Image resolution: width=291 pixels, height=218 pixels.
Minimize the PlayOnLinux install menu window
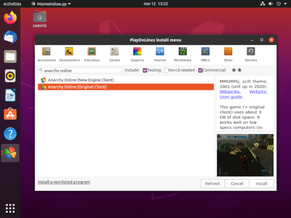click(x=252, y=40)
